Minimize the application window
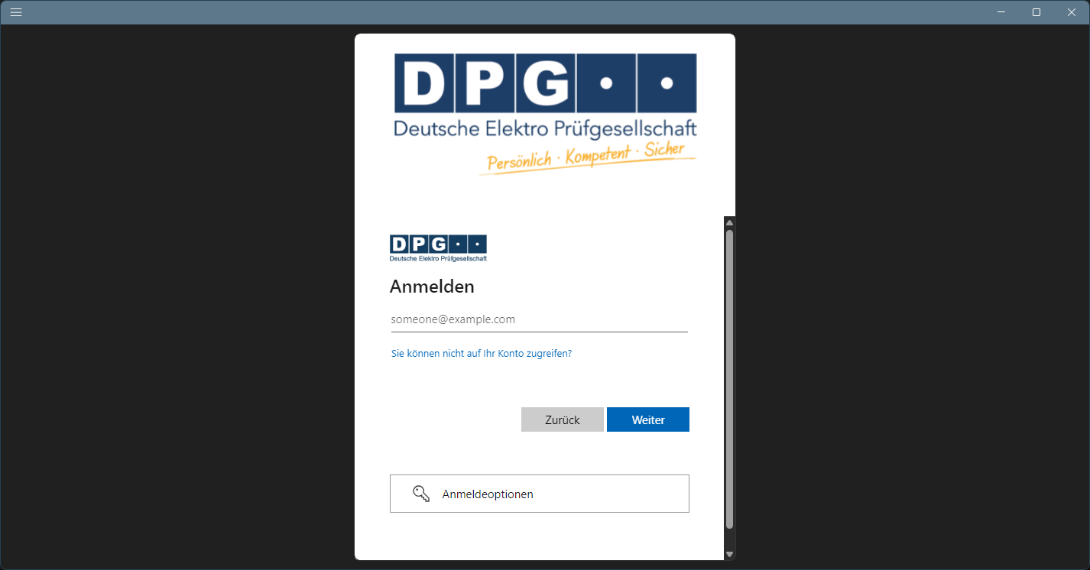Image resolution: width=1090 pixels, height=570 pixels. click(1001, 12)
